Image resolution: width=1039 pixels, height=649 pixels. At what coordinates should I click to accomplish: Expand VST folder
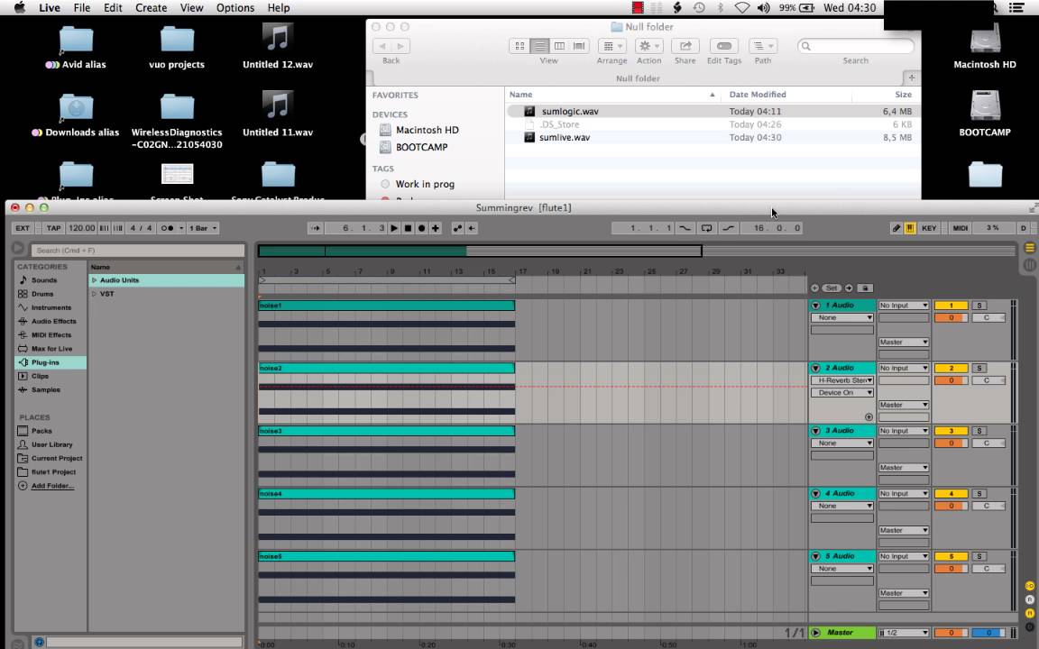tap(94, 294)
